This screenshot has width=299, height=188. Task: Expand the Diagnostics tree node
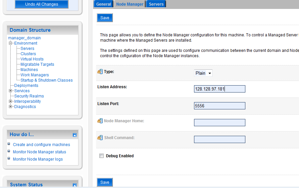pyautogui.click(x=11, y=107)
